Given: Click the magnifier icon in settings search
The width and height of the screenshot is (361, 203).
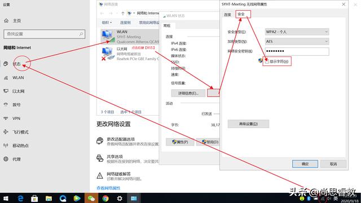Looking at the screenshot, I should (81, 34).
